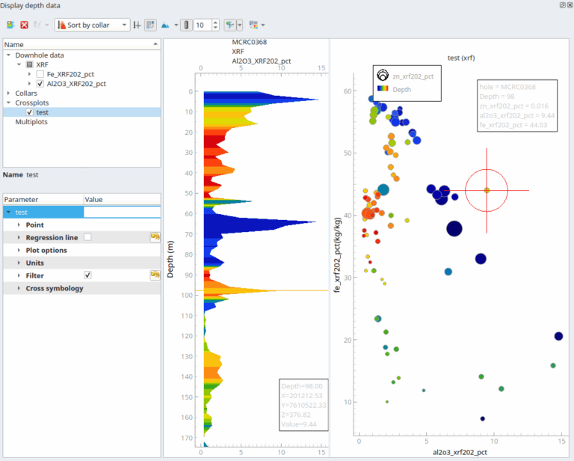The height and width of the screenshot is (461, 574).
Task: Expand the Plot options parameter group
Action: 19,250
